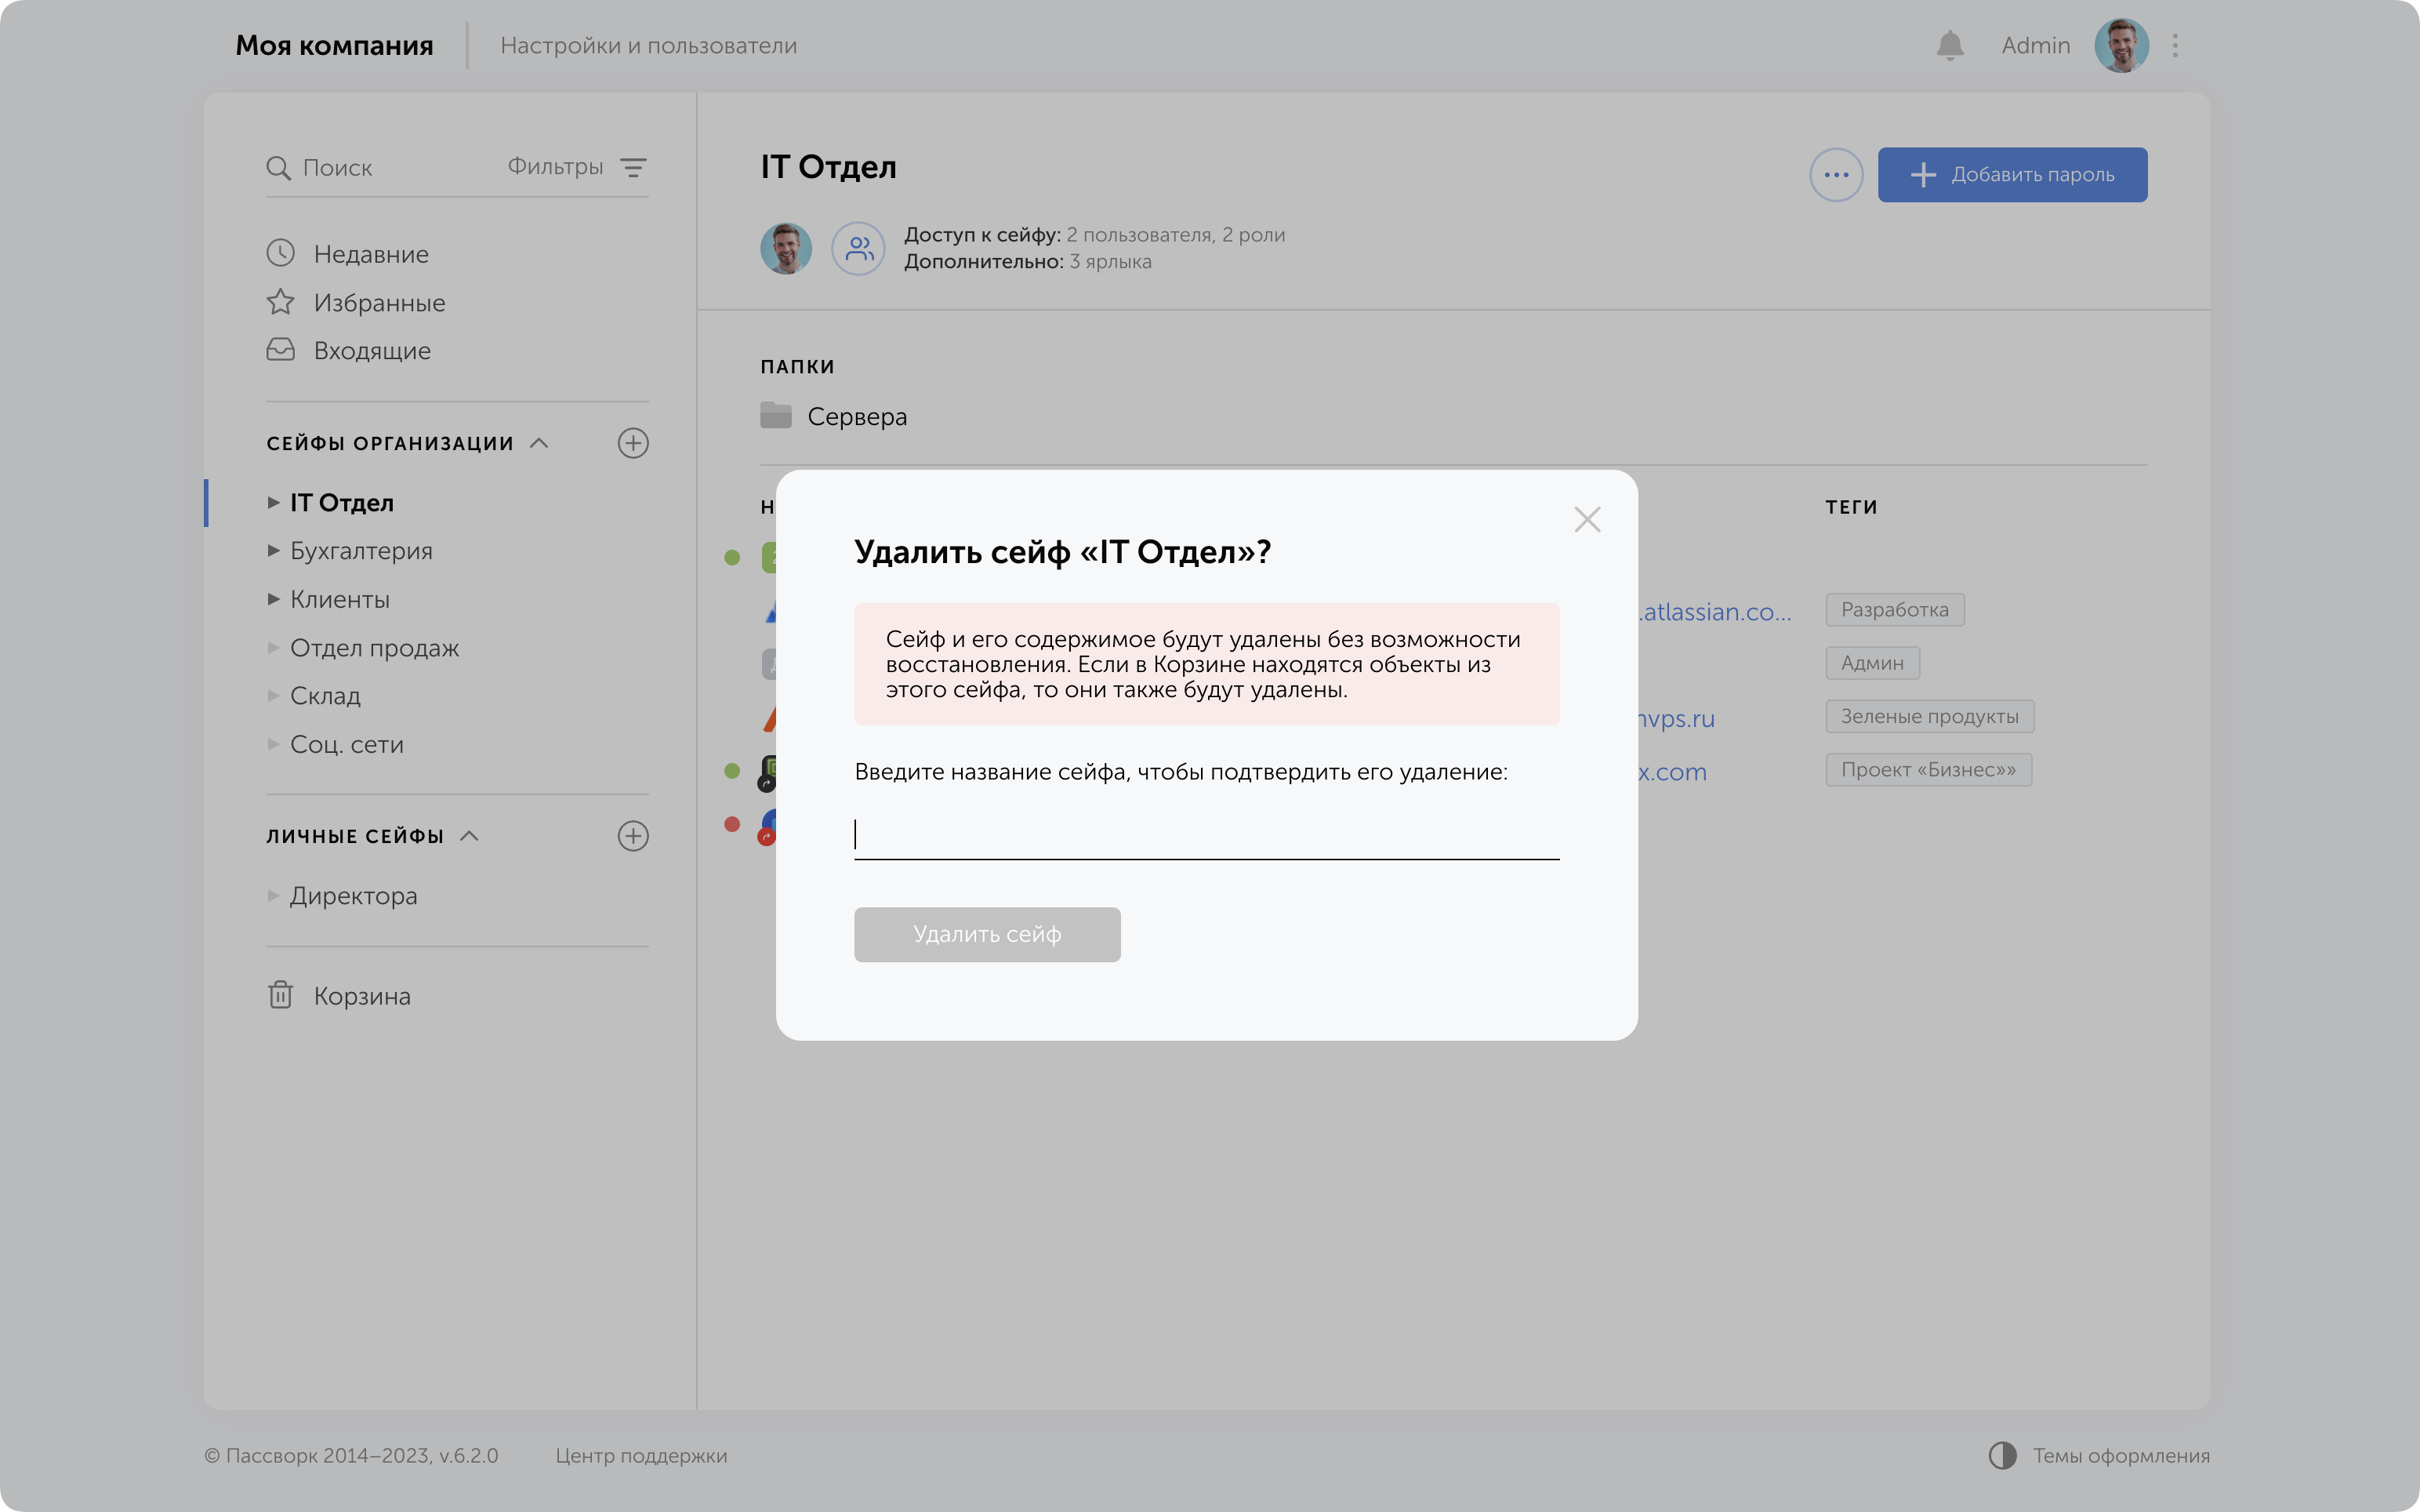Expand the Клиенты vault tree
Viewport: 2420px width, 1512px height.
tap(273, 599)
